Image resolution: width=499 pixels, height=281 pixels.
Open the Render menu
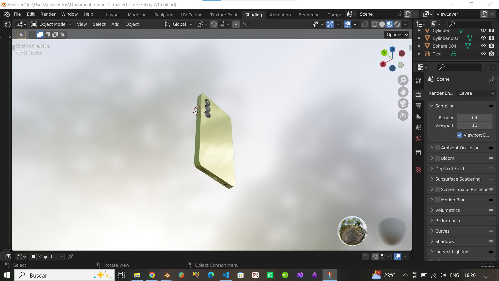coord(48,14)
